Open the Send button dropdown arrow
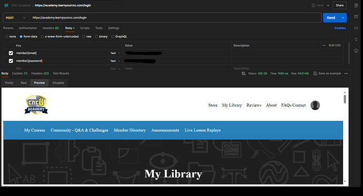Image resolution: width=363 pixels, height=196 pixels. 343,18
